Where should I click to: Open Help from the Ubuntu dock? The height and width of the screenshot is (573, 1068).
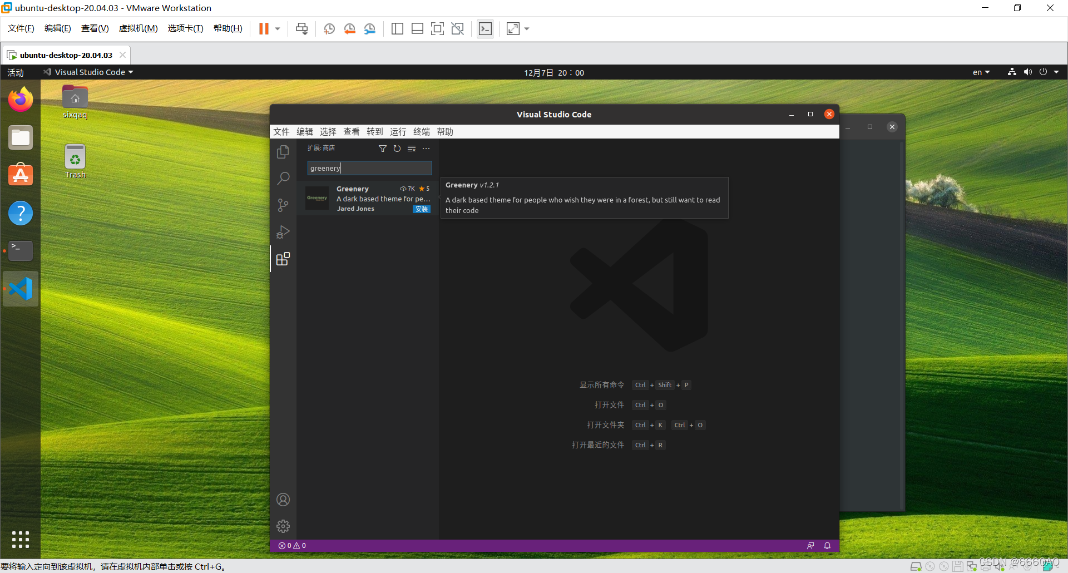pyautogui.click(x=21, y=213)
